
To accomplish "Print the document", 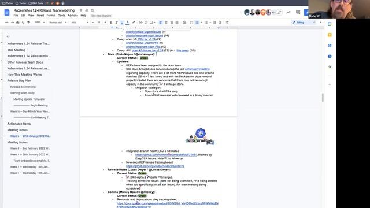I will pyautogui.click(x=18, y=23).
